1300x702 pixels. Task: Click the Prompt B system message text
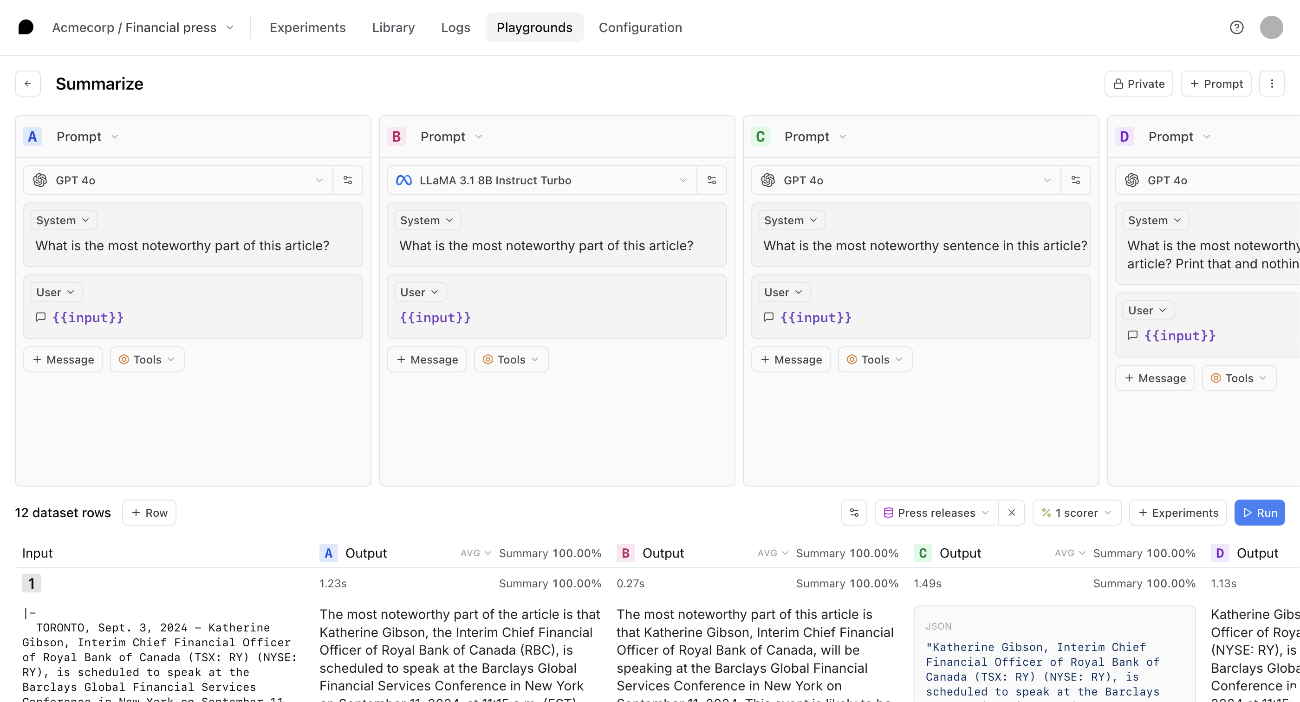[546, 246]
